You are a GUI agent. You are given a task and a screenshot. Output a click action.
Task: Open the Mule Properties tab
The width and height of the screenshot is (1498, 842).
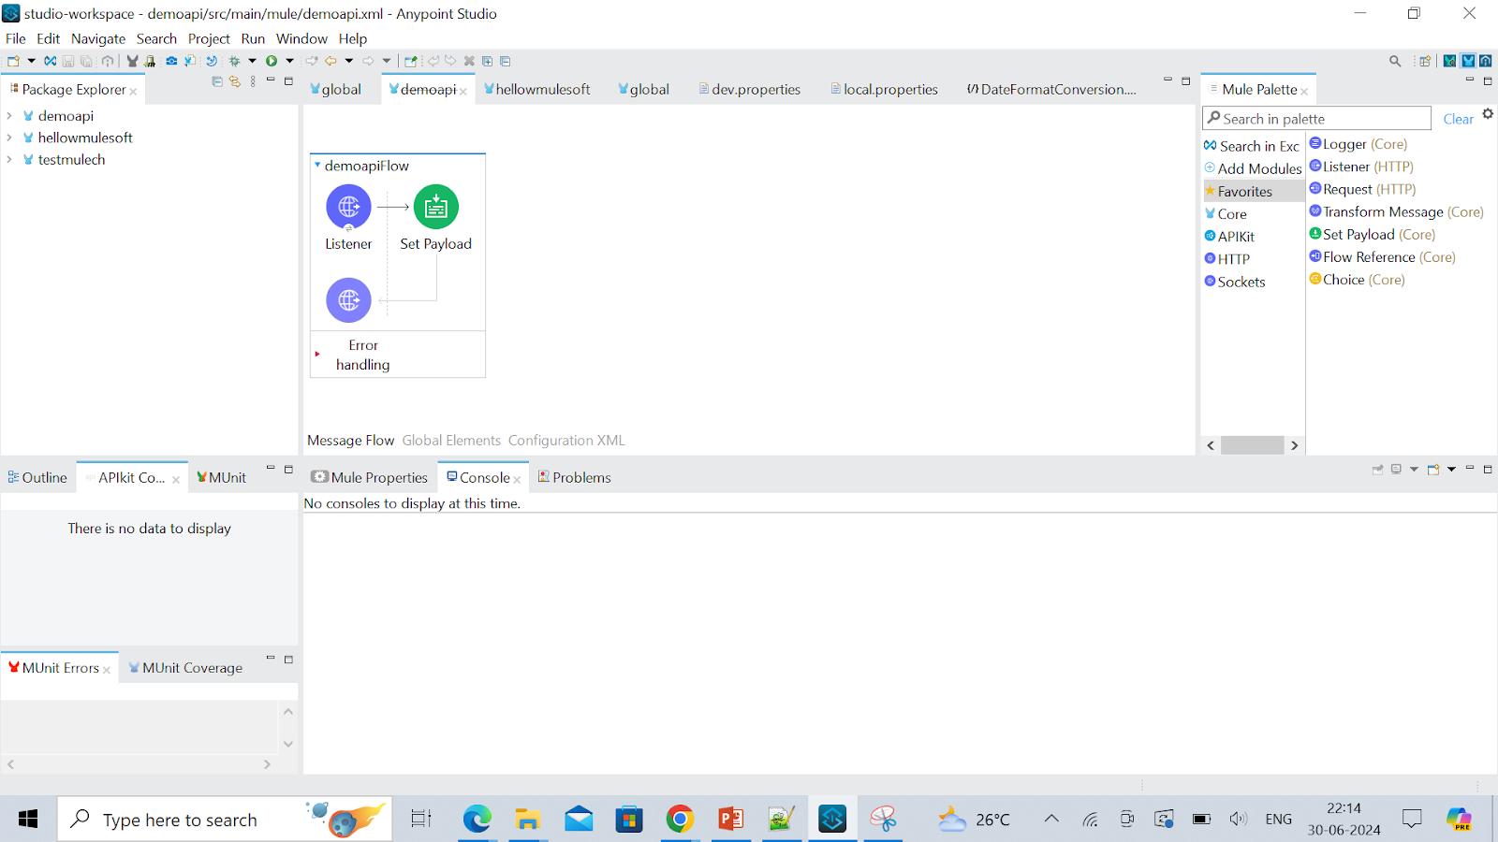tap(370, 477)
